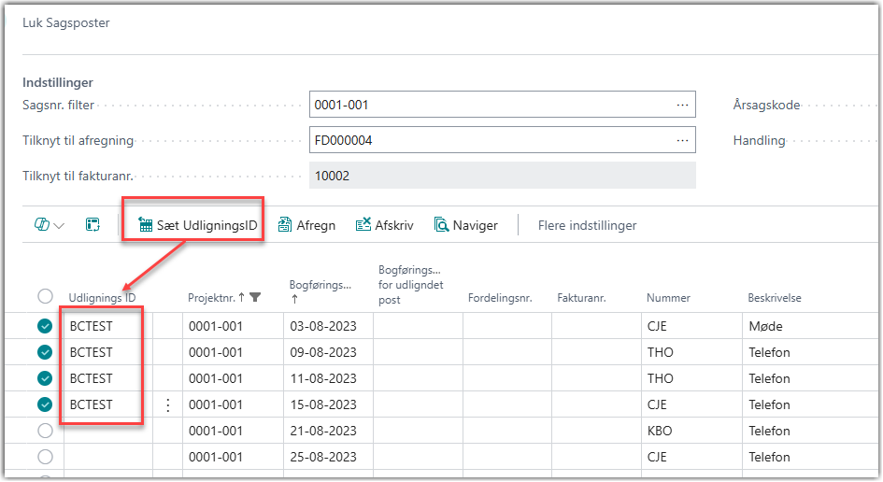Click the Afskriv icon
The height and width of the screenshot is (482, 883).
363,225
